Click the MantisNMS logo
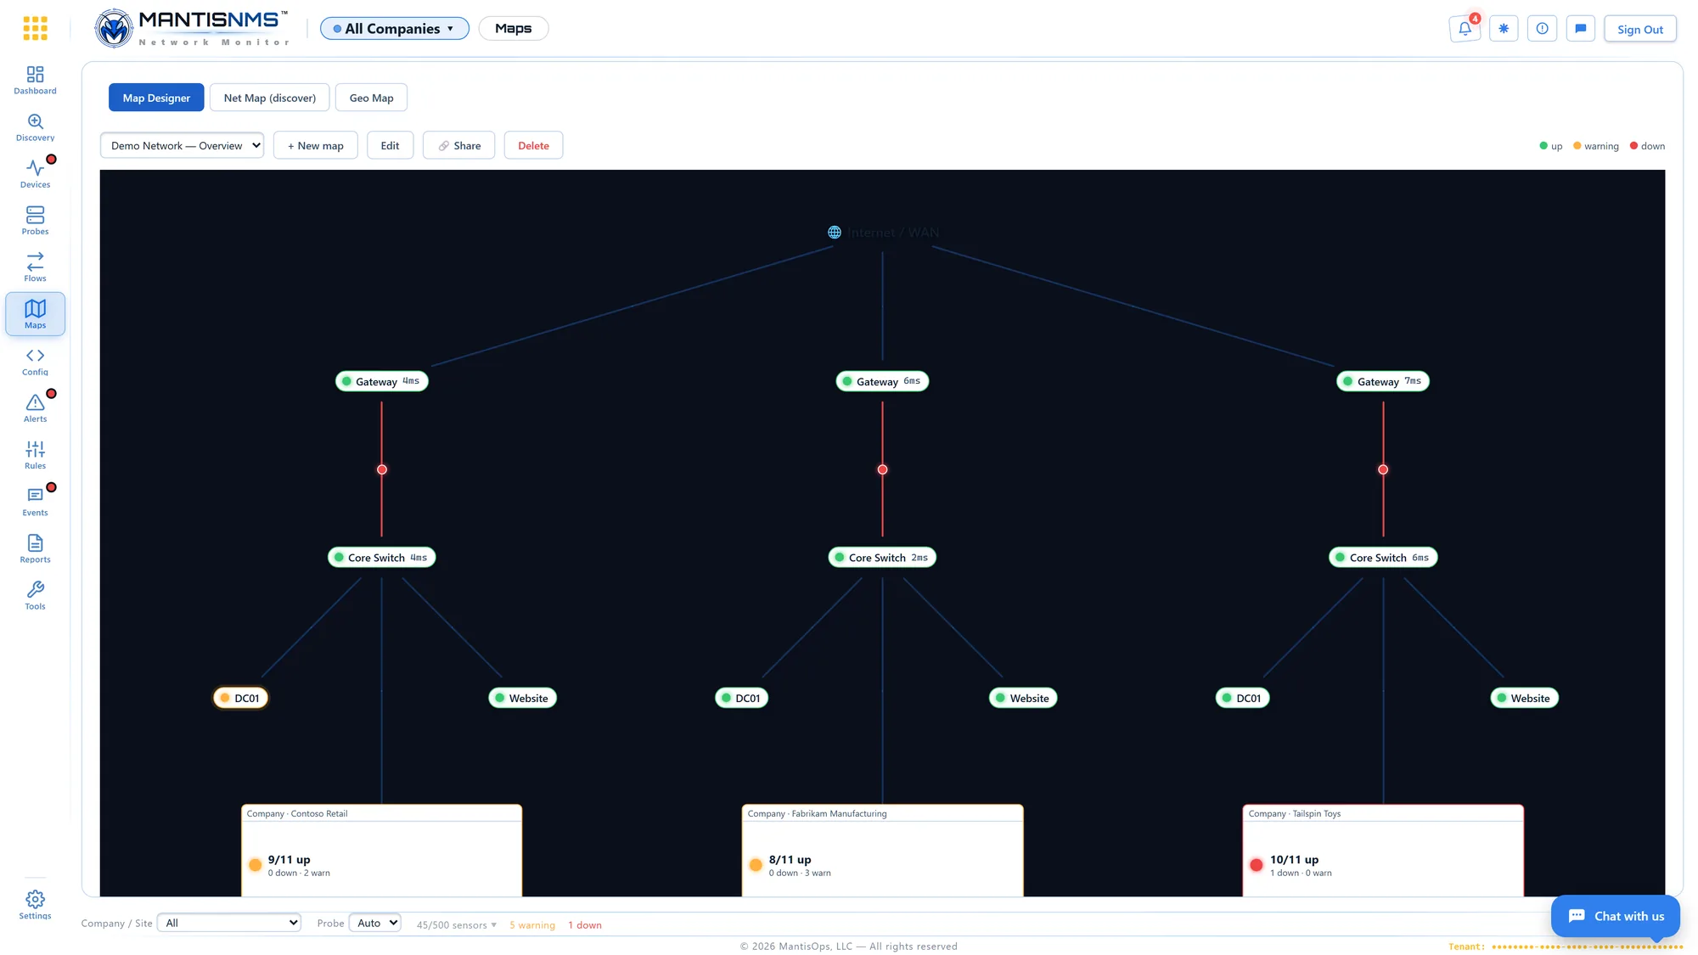The width and height of the screenshot is (1698, 955). tap(192, 28)
